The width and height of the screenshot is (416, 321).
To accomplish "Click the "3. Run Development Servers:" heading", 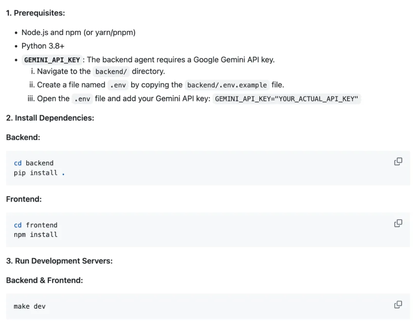I will point(59,261).
